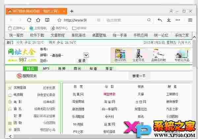Open the bookmark with blue e icon
This screenshot has width=198, height=139.
(31, 28)
